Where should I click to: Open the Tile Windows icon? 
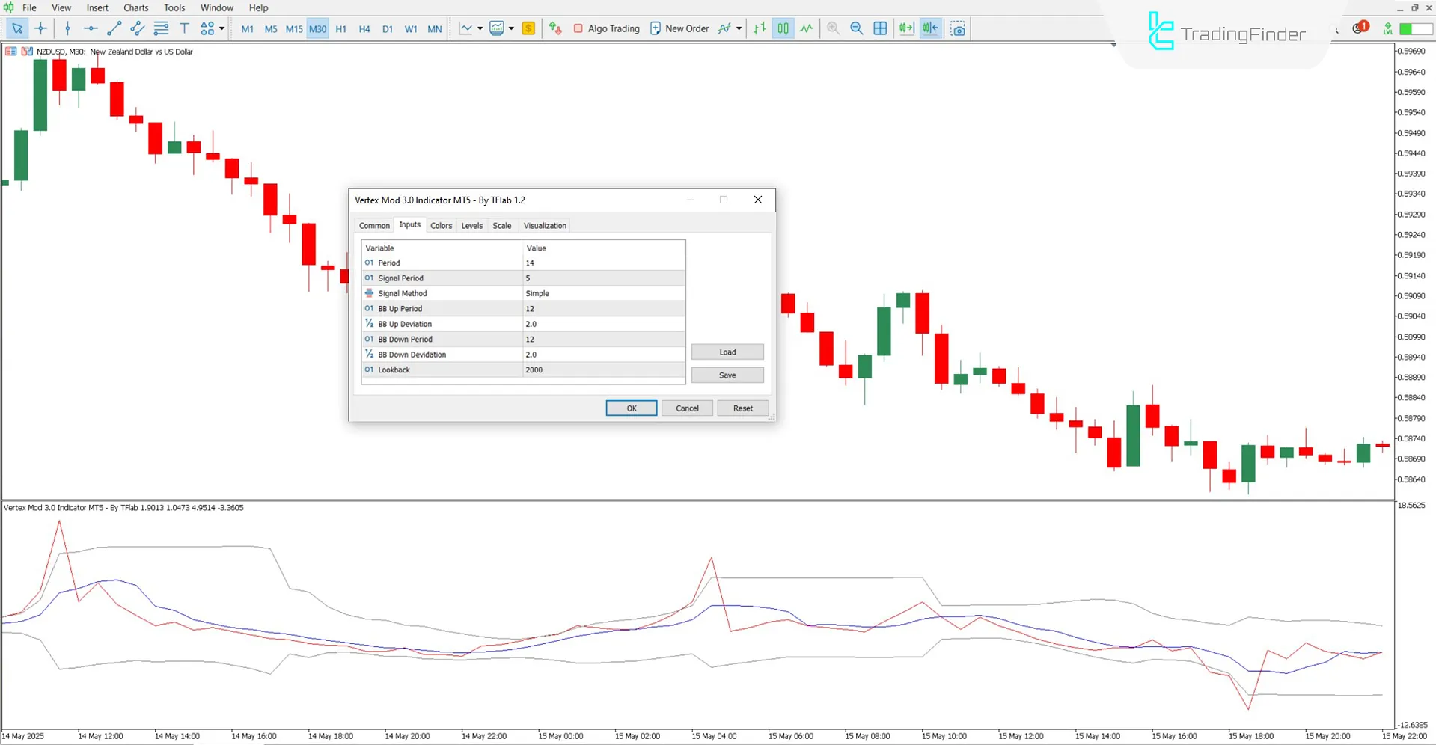click(x=880, y=28)
